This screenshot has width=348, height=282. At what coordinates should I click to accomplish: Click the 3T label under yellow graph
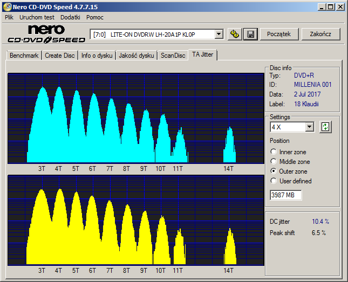click(x=42, y=271)
